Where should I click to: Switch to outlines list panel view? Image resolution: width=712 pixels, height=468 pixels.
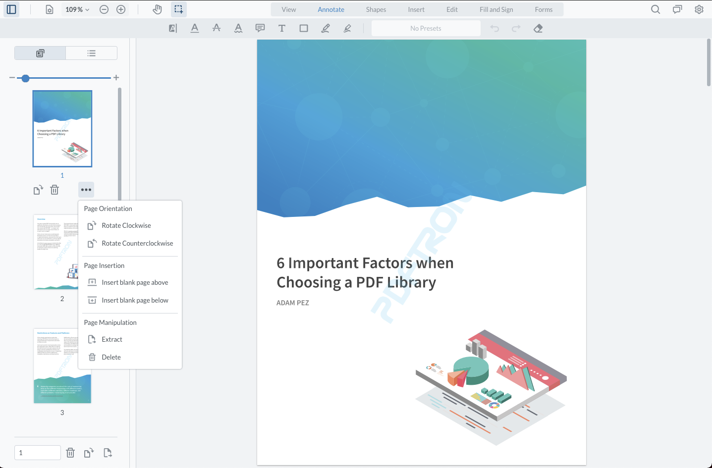[92, 53]
